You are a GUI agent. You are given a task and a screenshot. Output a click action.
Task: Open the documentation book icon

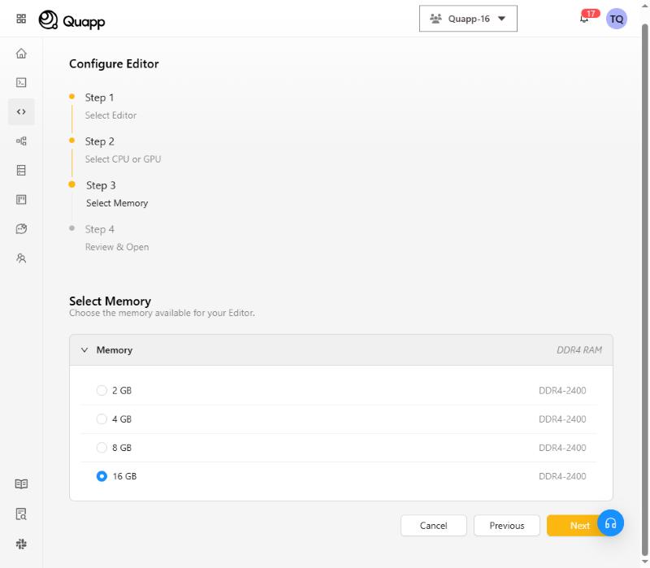[21, 483]
